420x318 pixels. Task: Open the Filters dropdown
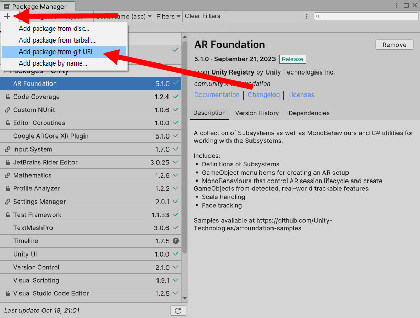pyautogui.click(x=168, y=16)
